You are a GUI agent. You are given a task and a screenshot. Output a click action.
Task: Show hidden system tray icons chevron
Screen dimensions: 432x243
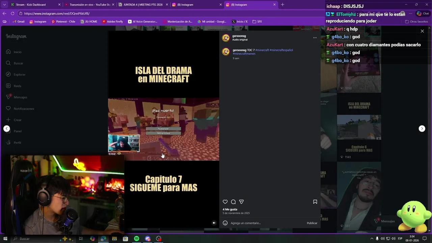pyautogui.click(x=372, y=239)
